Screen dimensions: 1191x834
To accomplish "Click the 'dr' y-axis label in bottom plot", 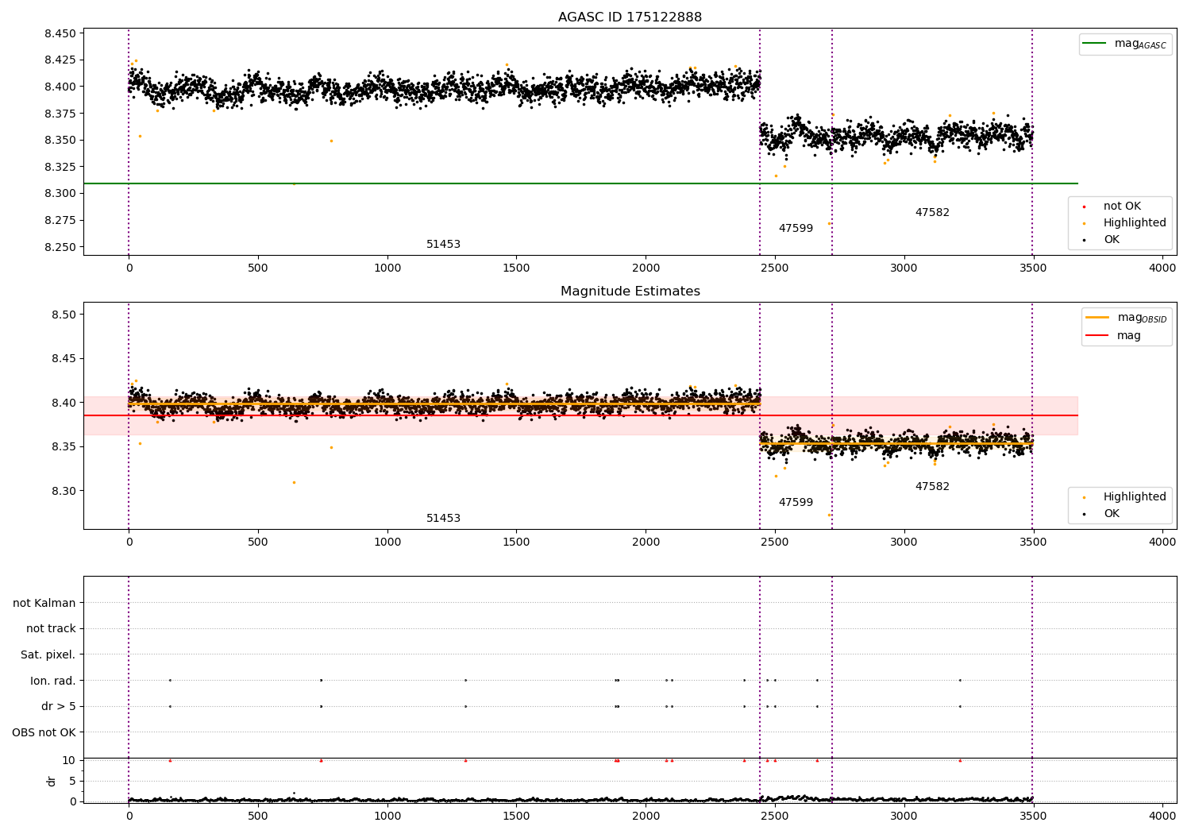I will [x=52, y=781].
